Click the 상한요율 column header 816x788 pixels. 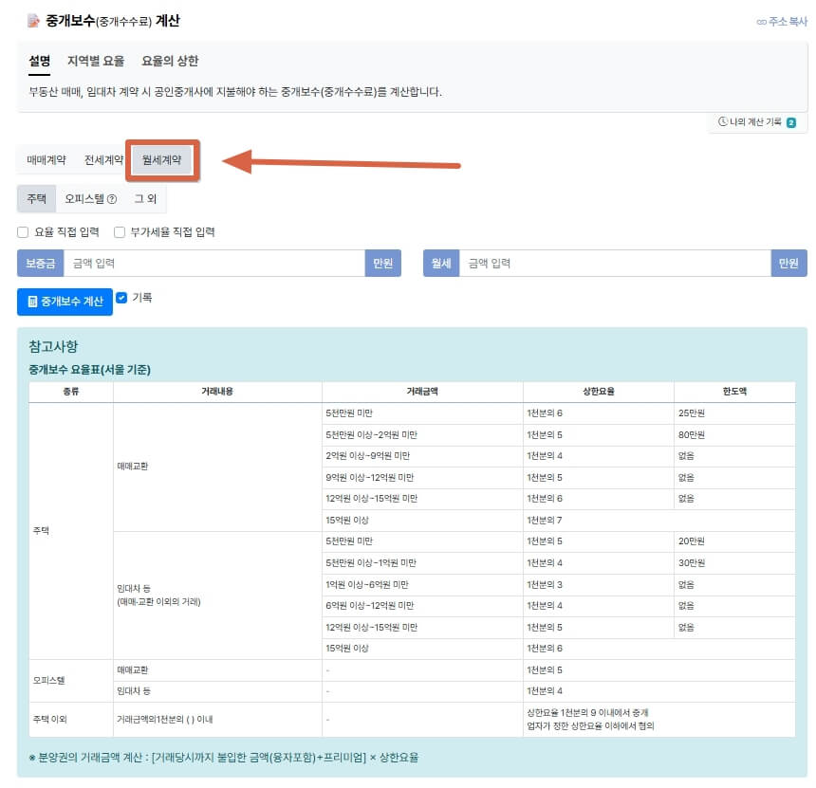point(599,392)
